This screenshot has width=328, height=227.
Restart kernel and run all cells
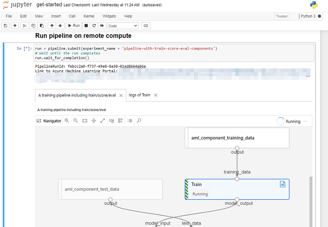(102, 26)
